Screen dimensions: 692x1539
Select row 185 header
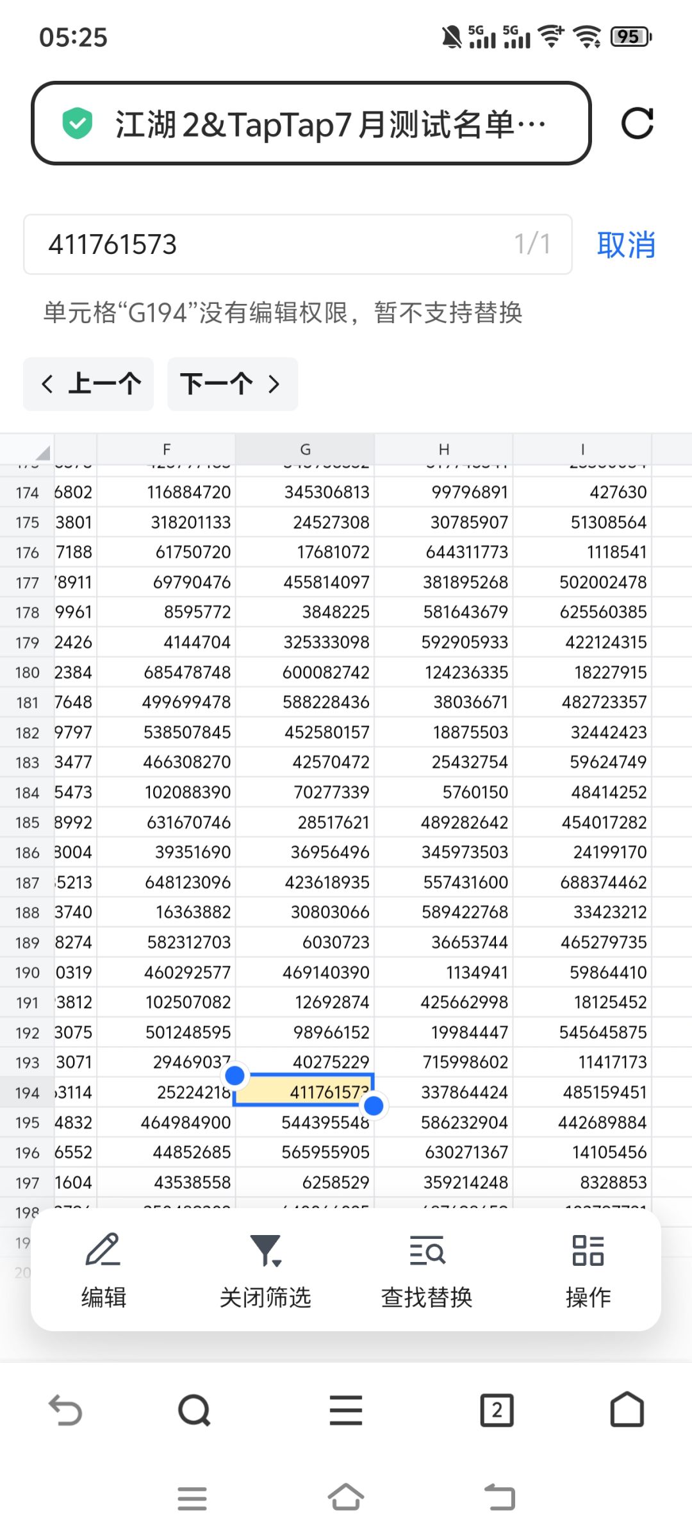pyautogui.click(x=27, y=822)
